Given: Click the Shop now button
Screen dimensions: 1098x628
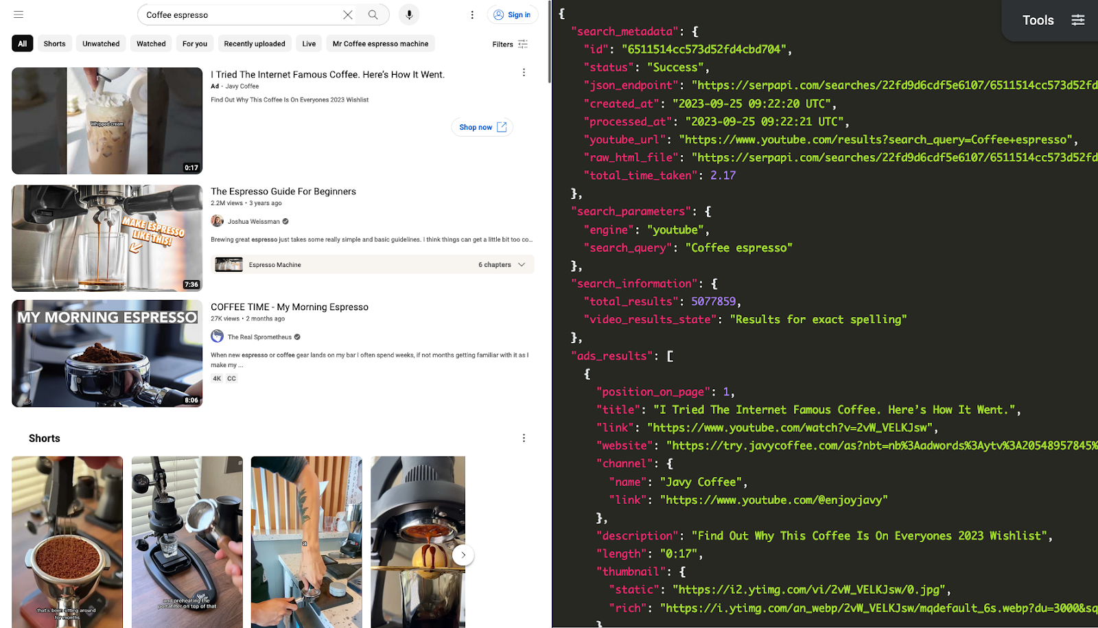Looking at the screenshot, I should tap(482, 127).
